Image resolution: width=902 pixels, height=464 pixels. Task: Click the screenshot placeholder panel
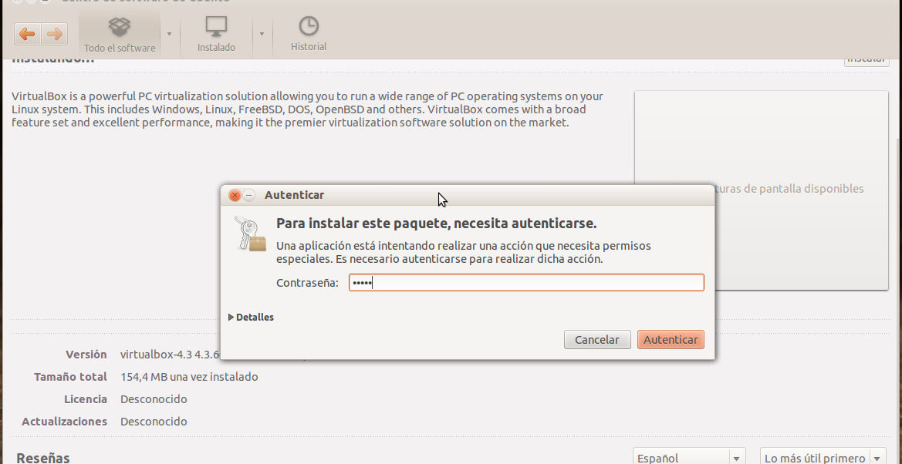pos(762,190)
